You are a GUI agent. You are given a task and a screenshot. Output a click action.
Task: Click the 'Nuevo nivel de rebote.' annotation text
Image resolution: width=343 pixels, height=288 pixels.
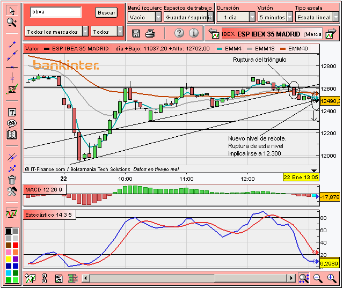point(257,138)
